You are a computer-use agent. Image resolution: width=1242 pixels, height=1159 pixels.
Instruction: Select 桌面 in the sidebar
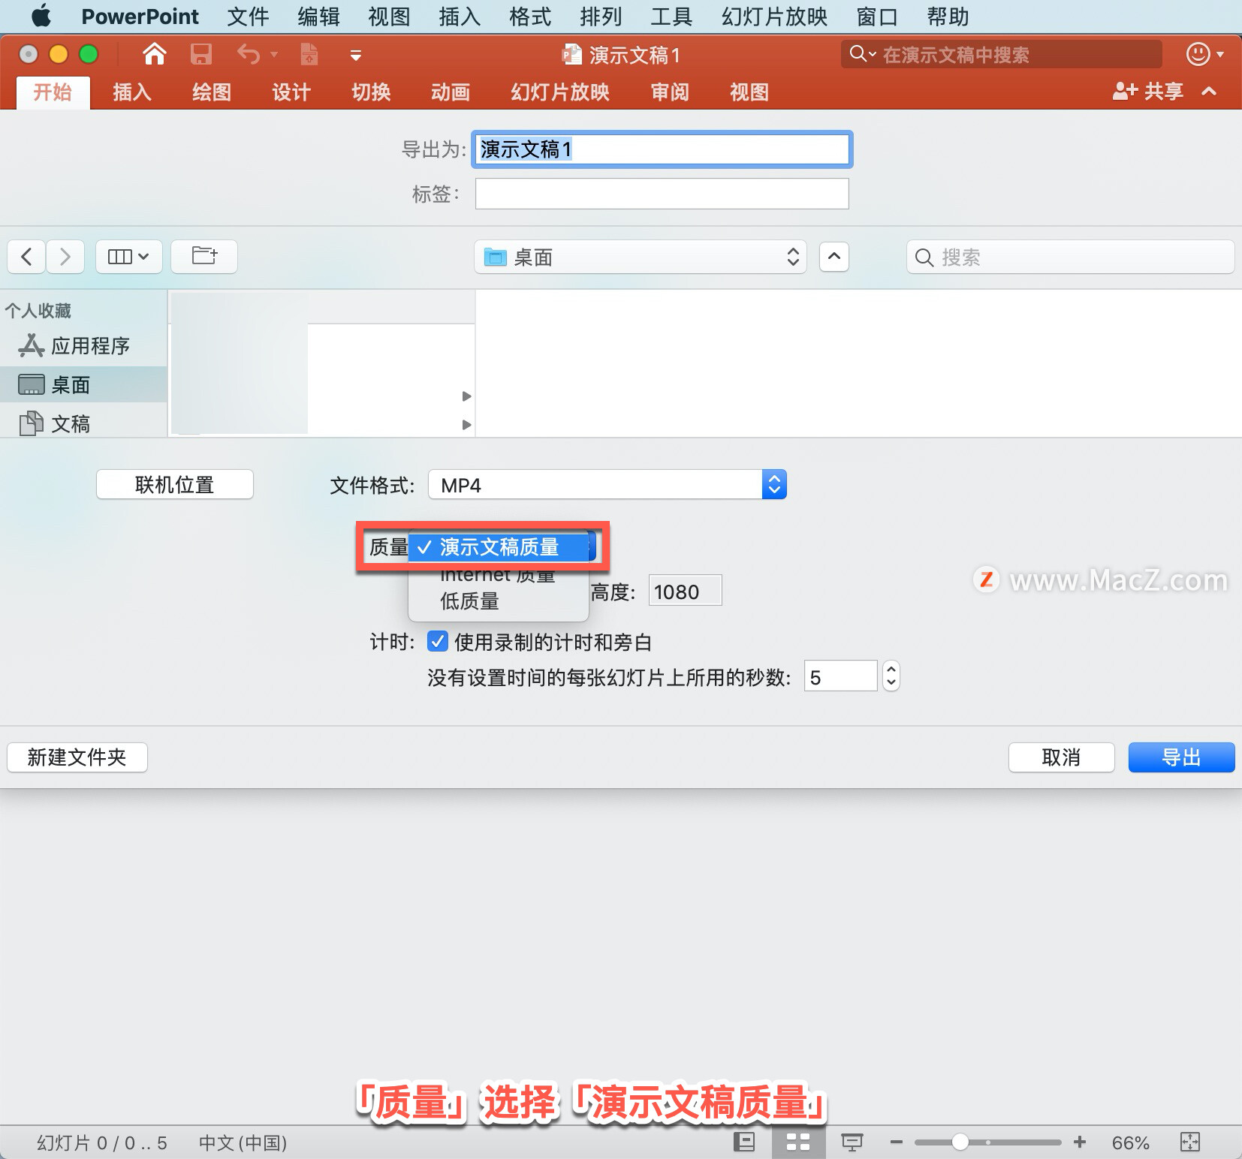tap(83, 385)
